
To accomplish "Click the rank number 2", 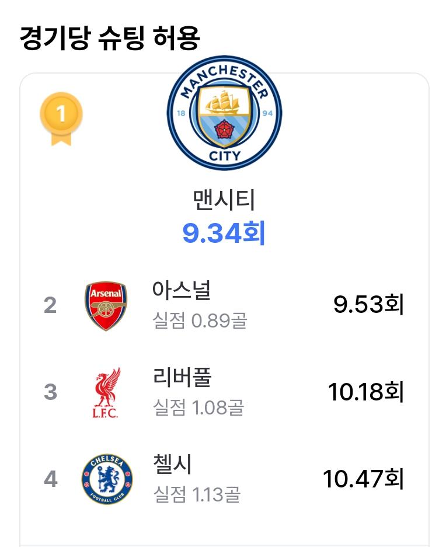I will 50,305.
